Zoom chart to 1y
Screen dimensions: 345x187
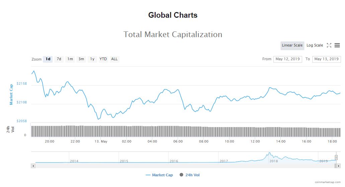92,59
